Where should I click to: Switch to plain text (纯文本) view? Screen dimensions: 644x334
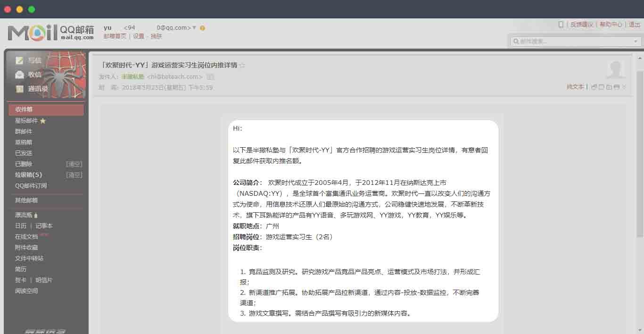(575, 87)
